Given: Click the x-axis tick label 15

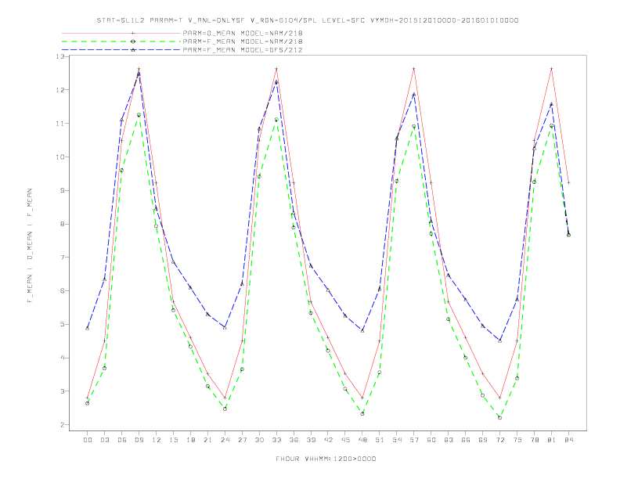Looking at the screenshot, I should point(173,440).
